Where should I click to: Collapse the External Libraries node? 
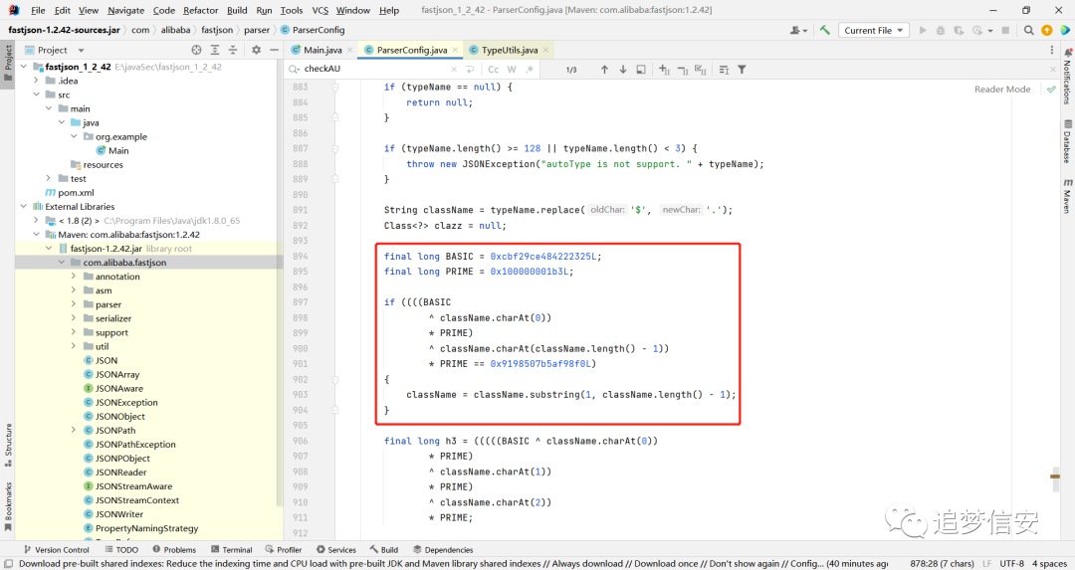[x=23, y=206]
